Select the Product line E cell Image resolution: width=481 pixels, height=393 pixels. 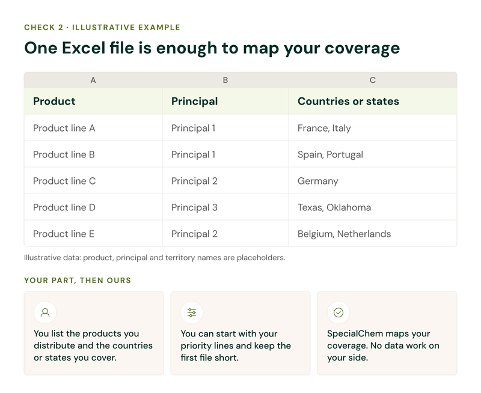pyautogui.click(x=93, y=234)
